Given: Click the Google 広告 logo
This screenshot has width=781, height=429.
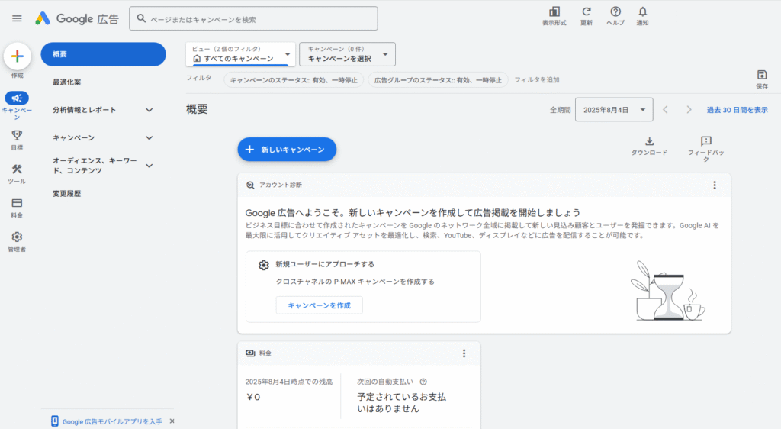Looking at the screenshot, I should point(77,18).
